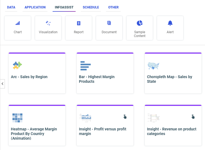205x150 pixels.
Task: Select the Document icon
Action: pos(109,23)
